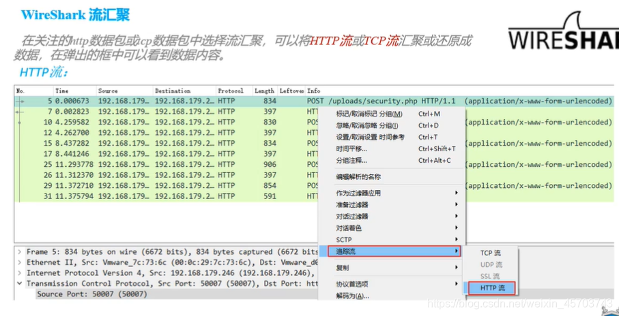Open 分组注释... from context menu

point(392,161)
